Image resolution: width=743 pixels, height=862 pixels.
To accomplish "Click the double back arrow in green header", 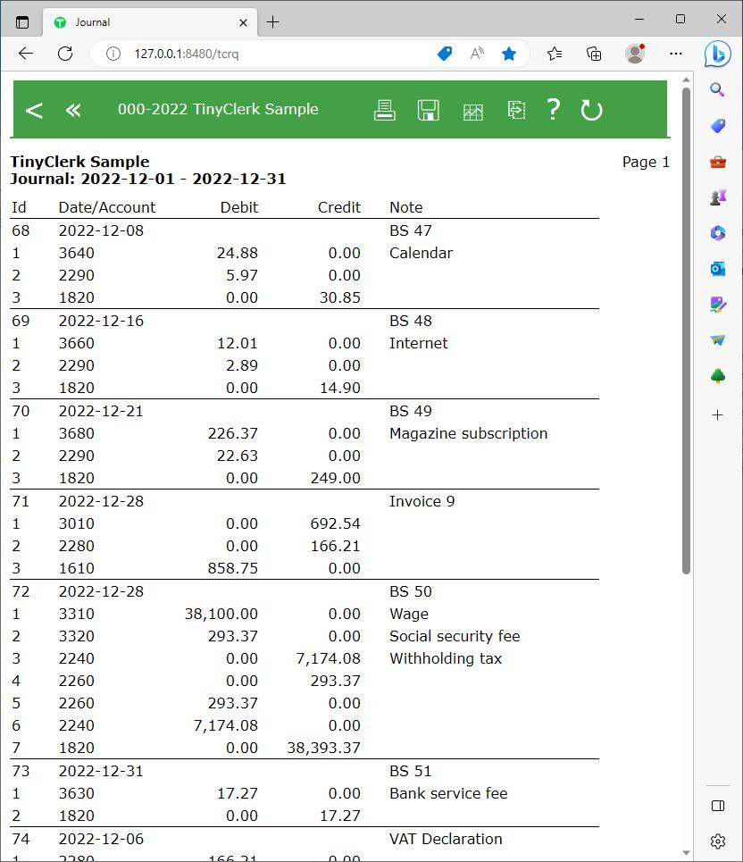I will 73,110.
